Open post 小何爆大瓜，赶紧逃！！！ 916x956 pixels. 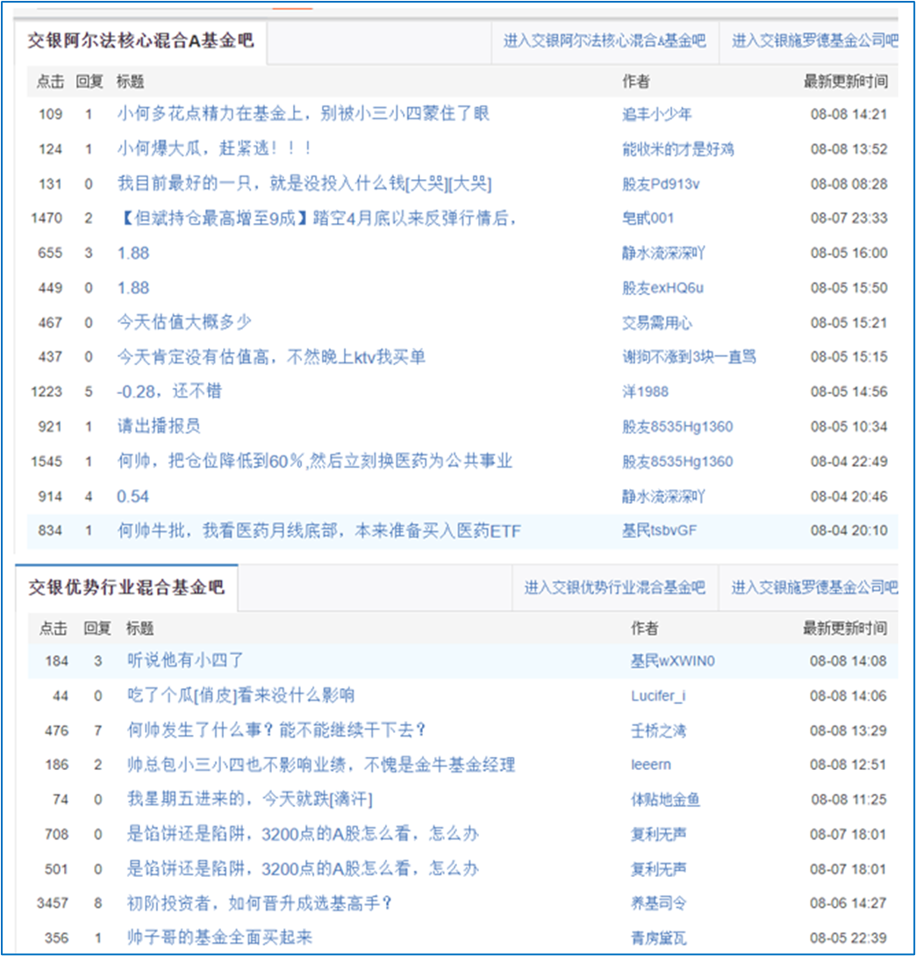tap(215, 148)
